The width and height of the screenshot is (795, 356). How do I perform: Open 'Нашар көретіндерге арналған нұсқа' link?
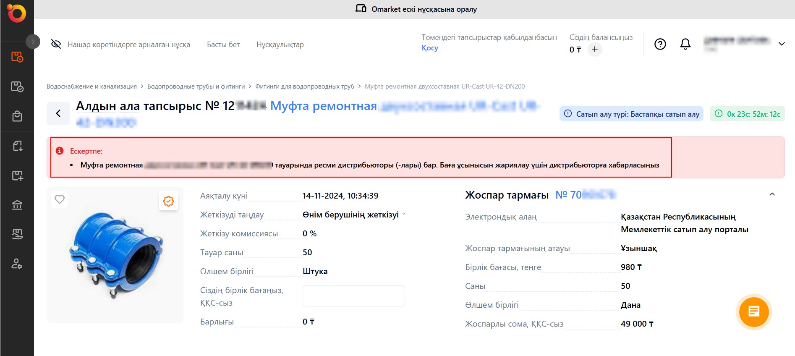tap(129, 44)
